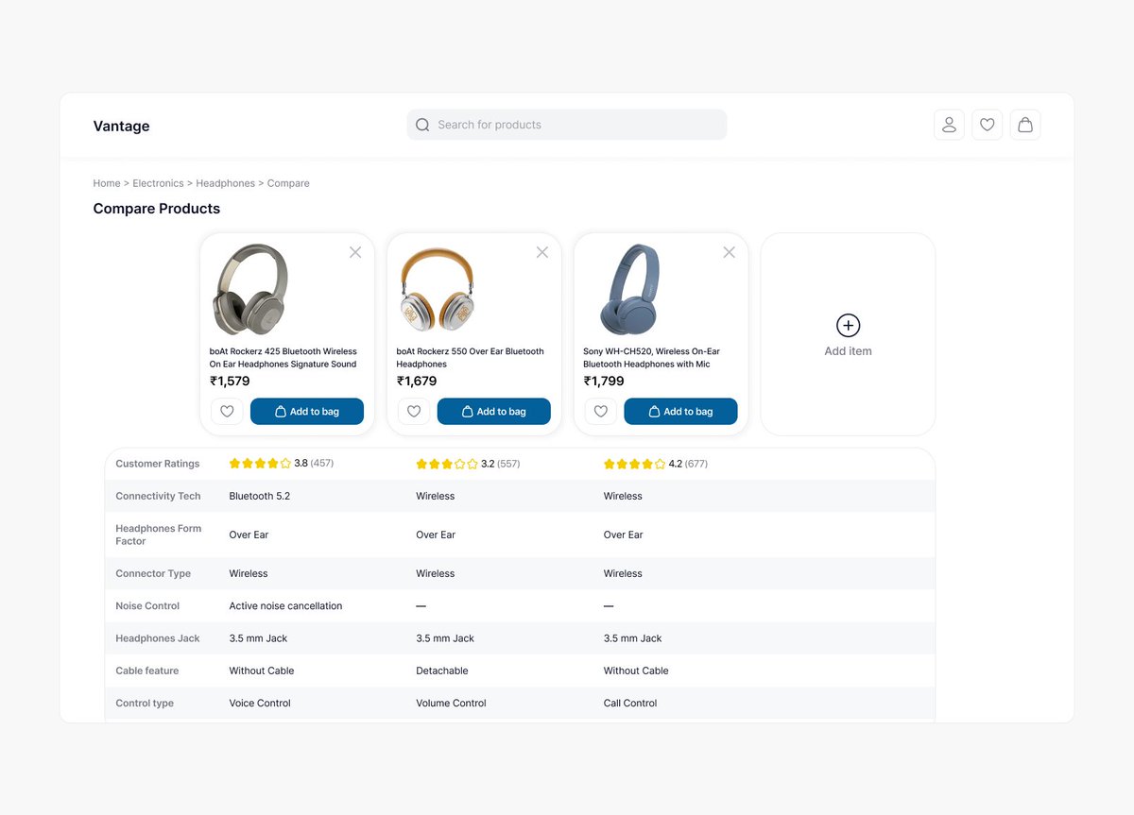Remove boAt Rockerz 550 from comparison
Viewport: 1134px width, 815px height.
pos(542,252)
